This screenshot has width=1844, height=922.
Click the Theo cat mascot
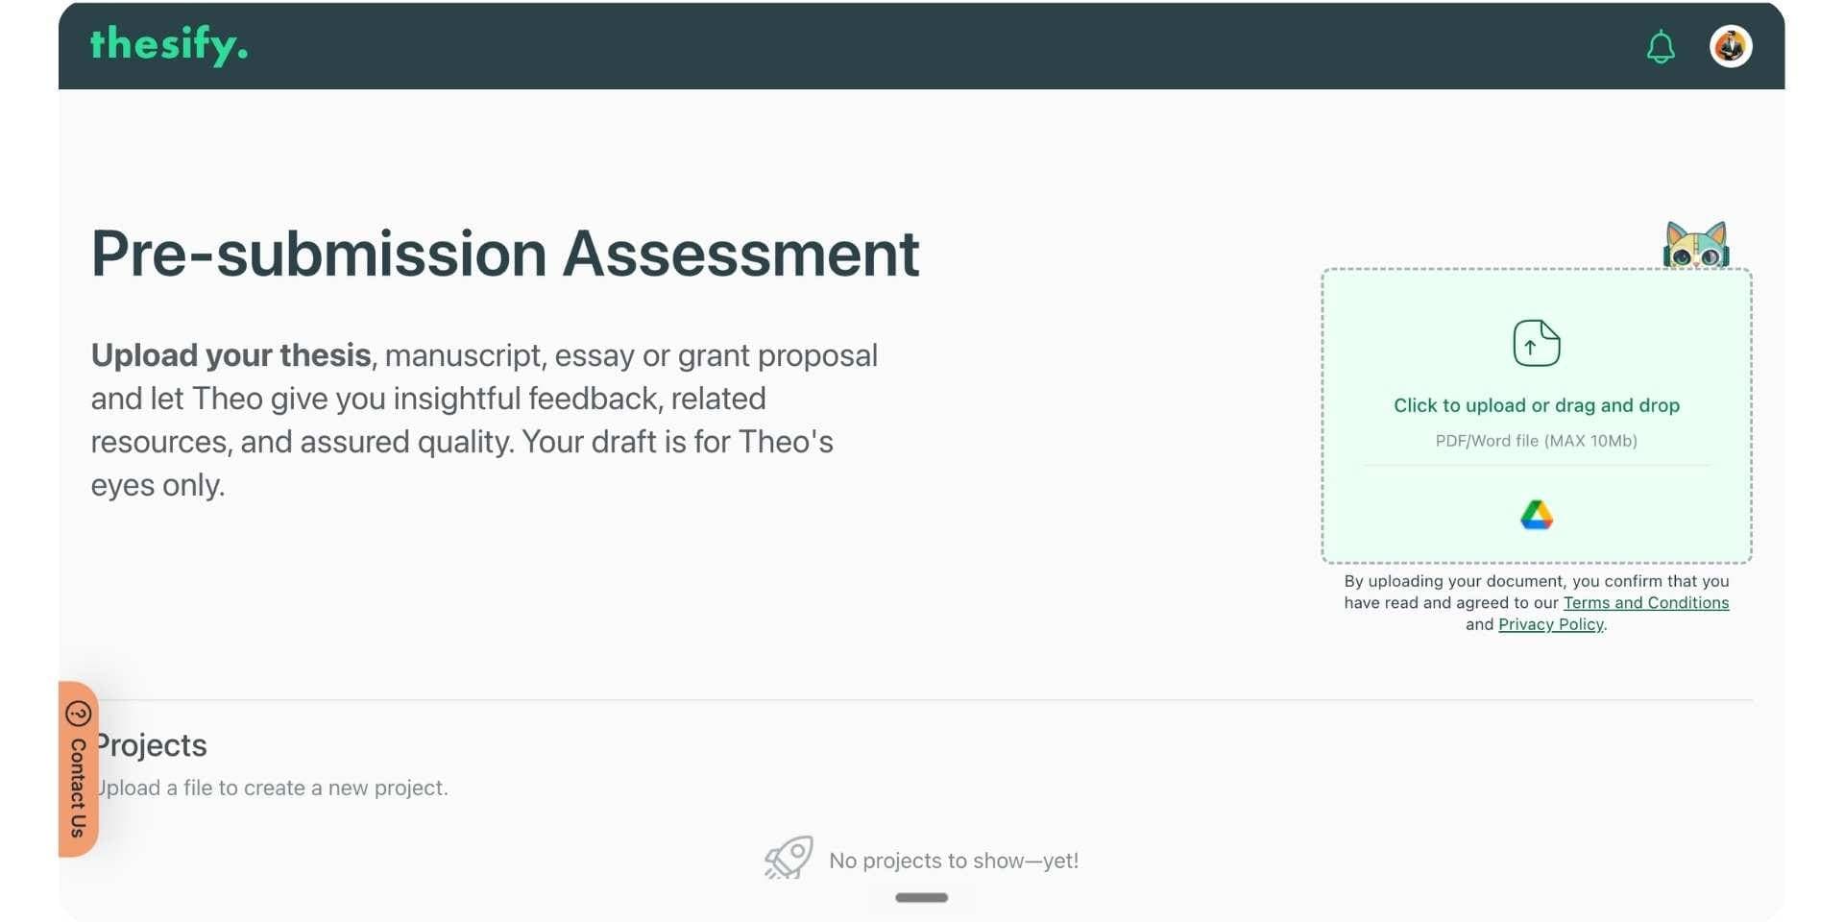pyautogui.click(x=1696, y=245)
